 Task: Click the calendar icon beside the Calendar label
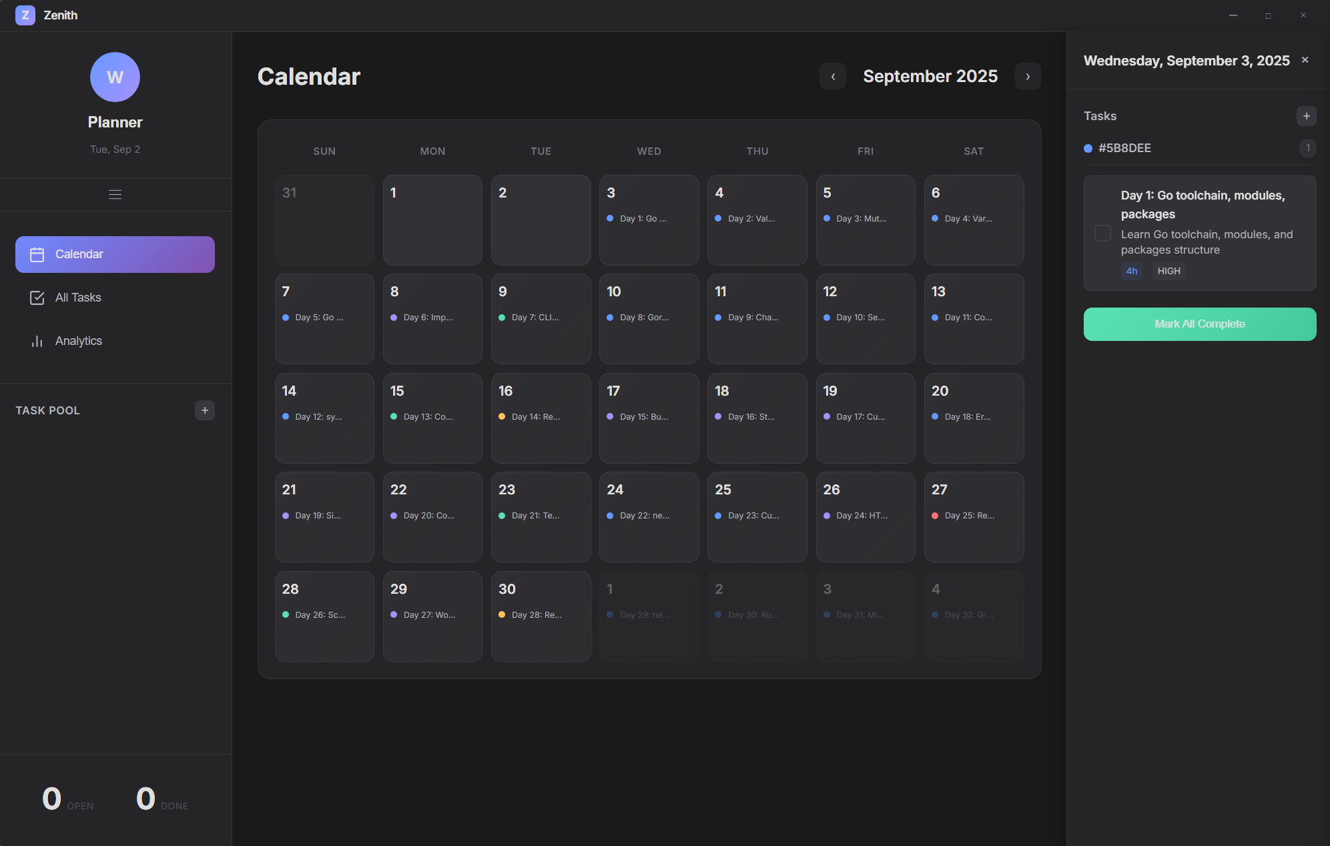click(x=37, y=254)
